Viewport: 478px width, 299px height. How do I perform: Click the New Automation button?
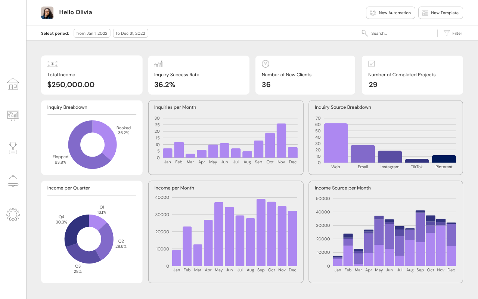tap(391, 12)
